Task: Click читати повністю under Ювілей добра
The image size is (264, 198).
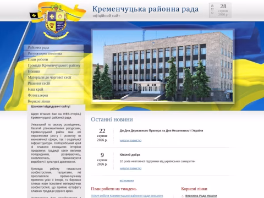Action: click(x=130, y=168)
